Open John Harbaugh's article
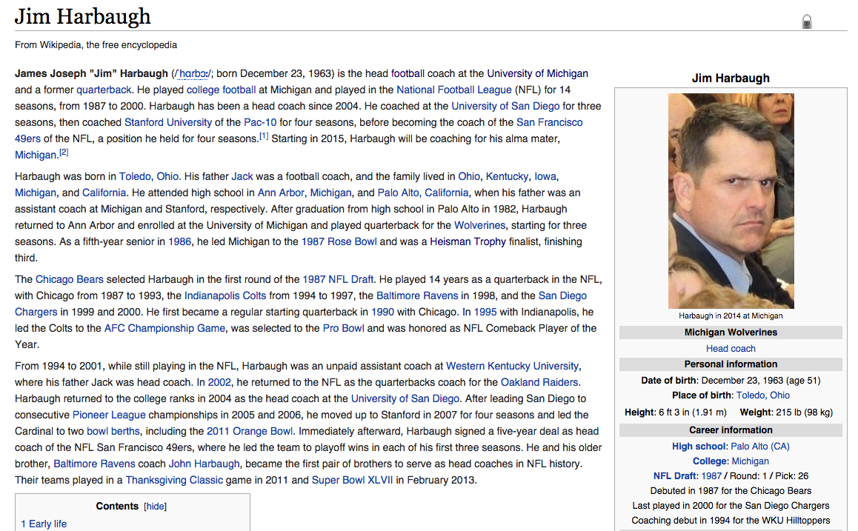858x531 pixels. (x=204, y=464)
